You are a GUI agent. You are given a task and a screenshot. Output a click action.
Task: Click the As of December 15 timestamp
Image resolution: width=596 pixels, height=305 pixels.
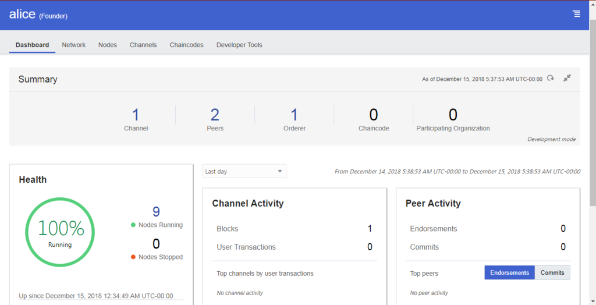[483, 79]
